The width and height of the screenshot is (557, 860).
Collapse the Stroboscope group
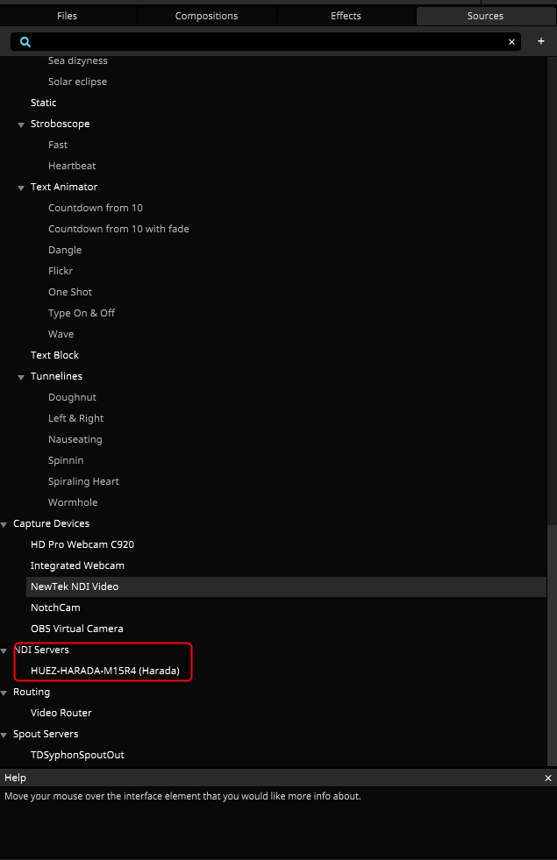tap(21, 124)
